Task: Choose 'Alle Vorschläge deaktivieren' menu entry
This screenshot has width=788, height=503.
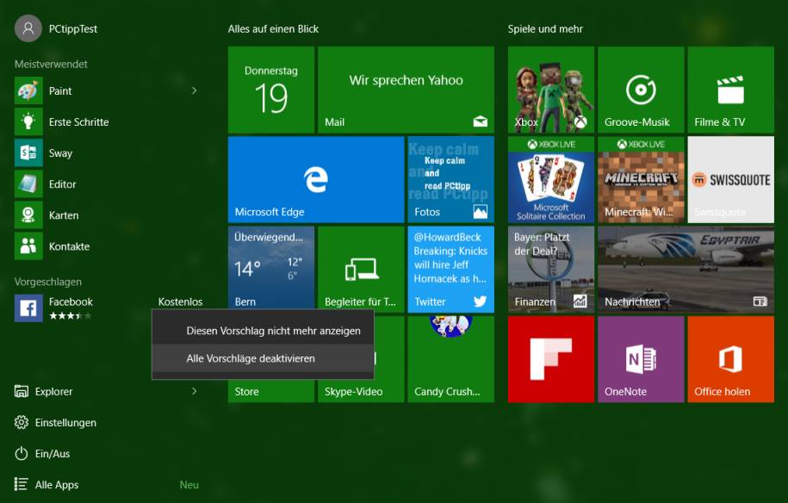Action: [x=263, y=358]
